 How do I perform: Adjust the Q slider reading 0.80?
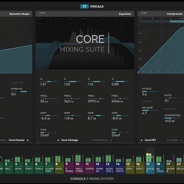pos(120,81)
